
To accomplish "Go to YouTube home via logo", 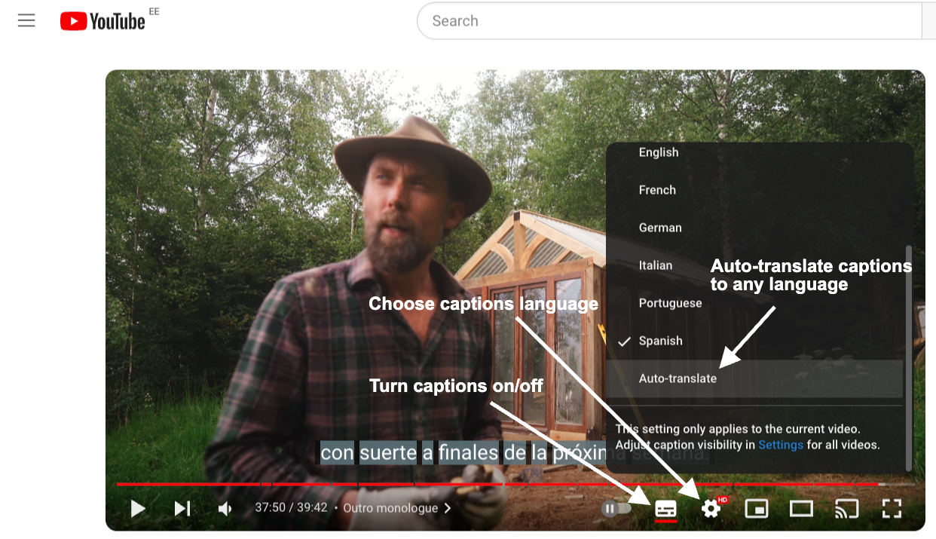I will pyautogui.click(x=103, y=21).
